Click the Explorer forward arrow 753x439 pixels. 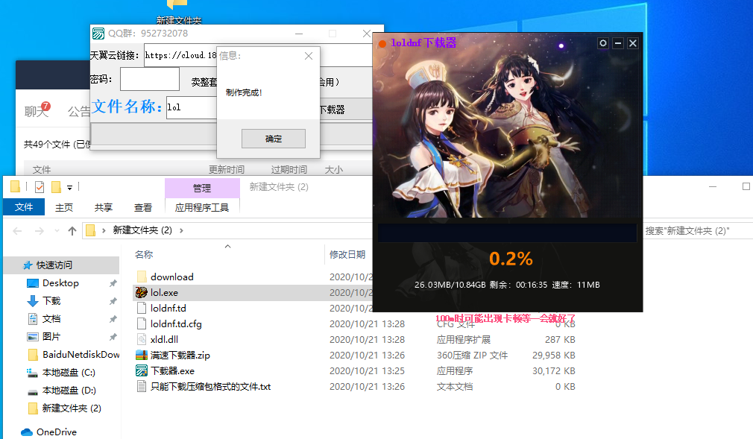tap(40, 231)
